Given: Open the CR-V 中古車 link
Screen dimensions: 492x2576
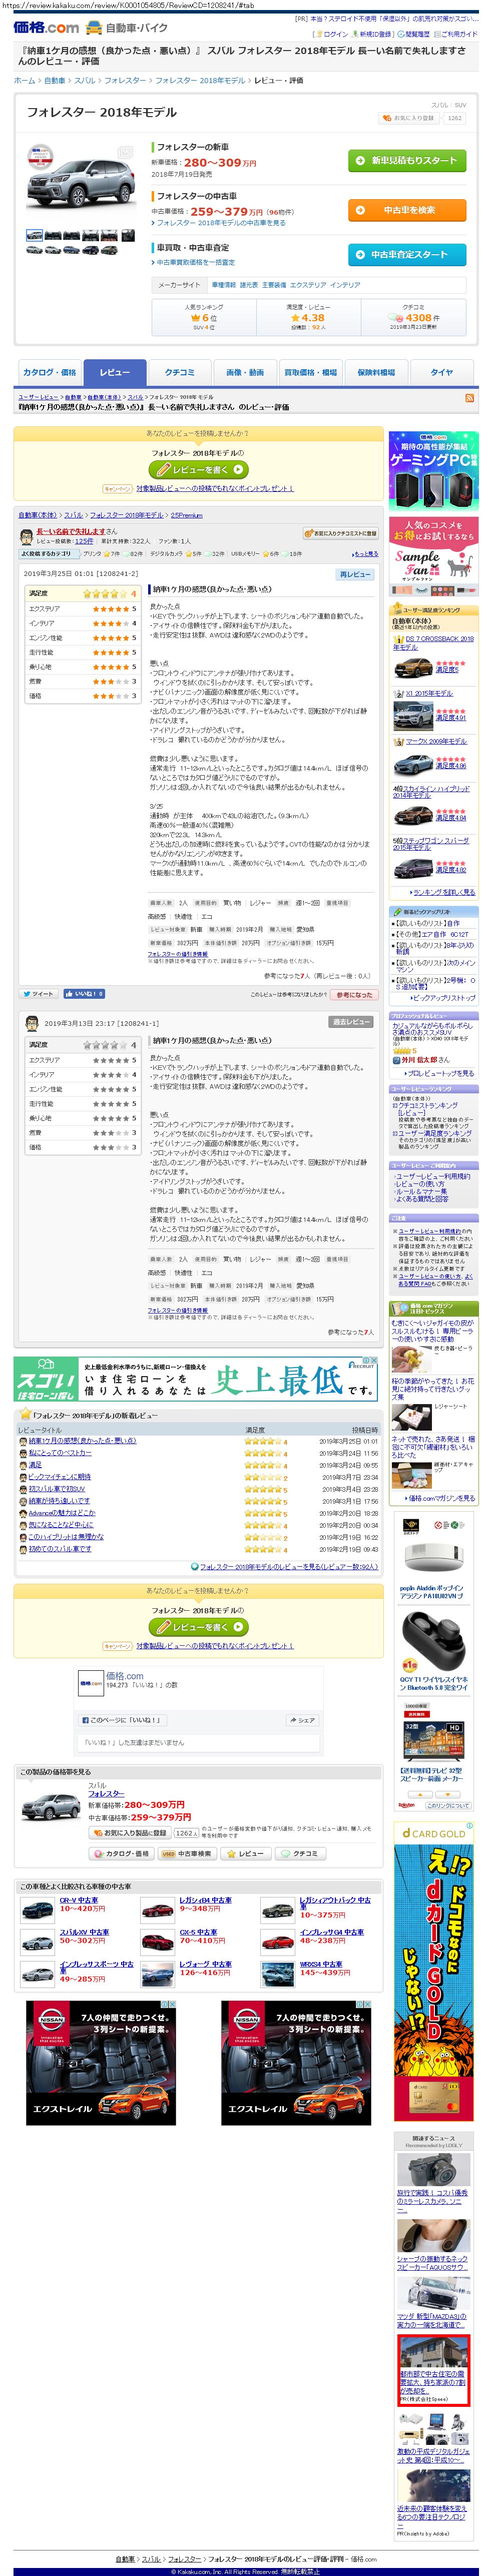Looking at the screenshot, I should (79, 1900).
